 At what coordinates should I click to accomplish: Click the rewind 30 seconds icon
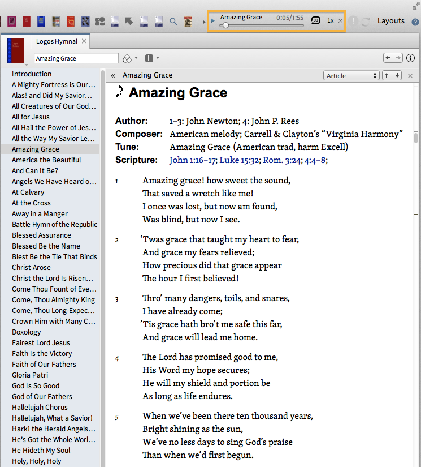(315, 20)
